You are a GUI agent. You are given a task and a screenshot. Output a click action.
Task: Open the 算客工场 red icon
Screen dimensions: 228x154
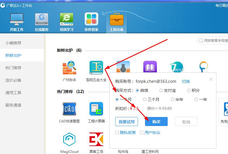pyautogui.click(x=96, y=139)
